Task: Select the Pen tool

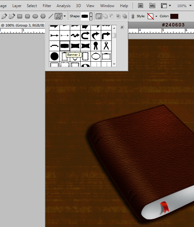Action: (x=4, y=16)
